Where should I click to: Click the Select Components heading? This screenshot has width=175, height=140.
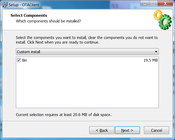pyautogui.click(x=29, y=15)
